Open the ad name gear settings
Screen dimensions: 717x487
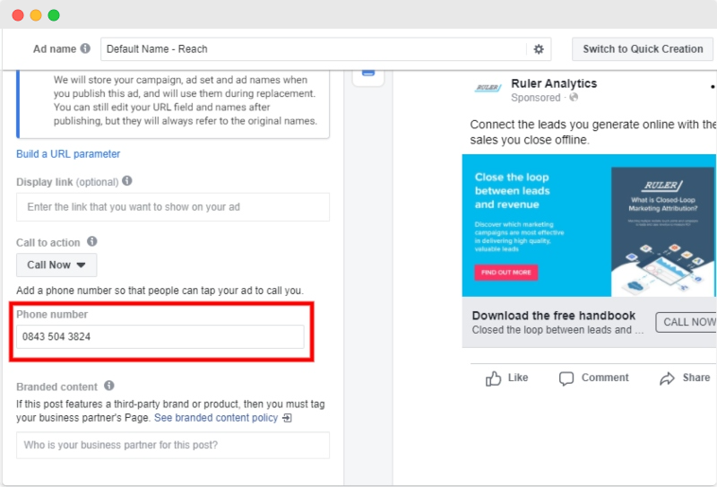coord(539,49)
